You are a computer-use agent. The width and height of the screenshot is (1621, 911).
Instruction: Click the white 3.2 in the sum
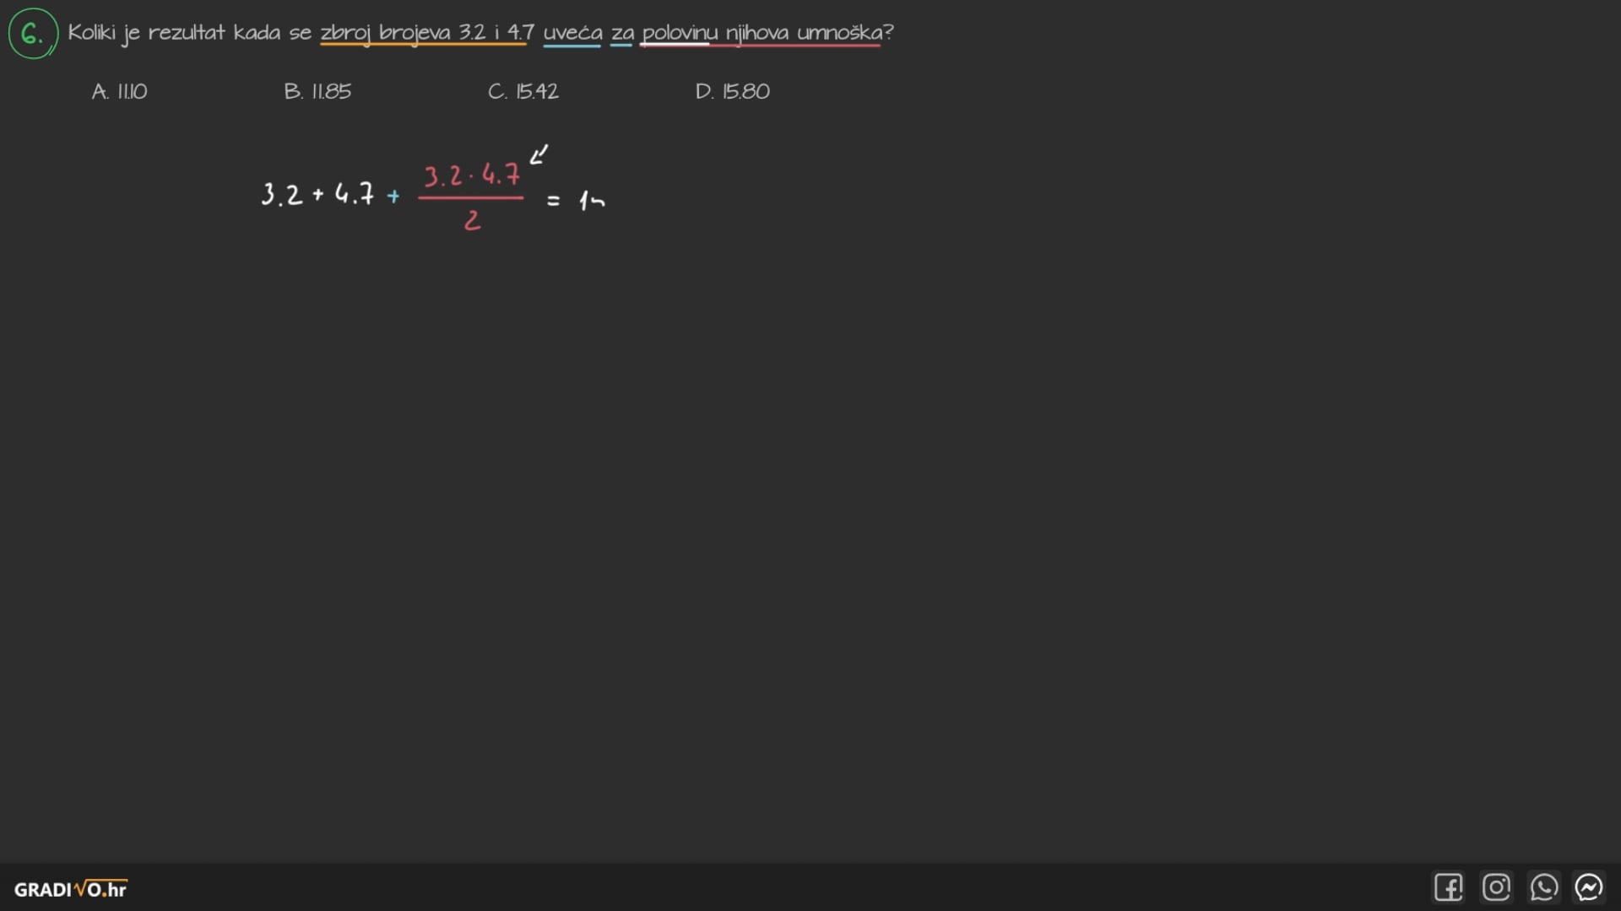click(x=281, y=195)
